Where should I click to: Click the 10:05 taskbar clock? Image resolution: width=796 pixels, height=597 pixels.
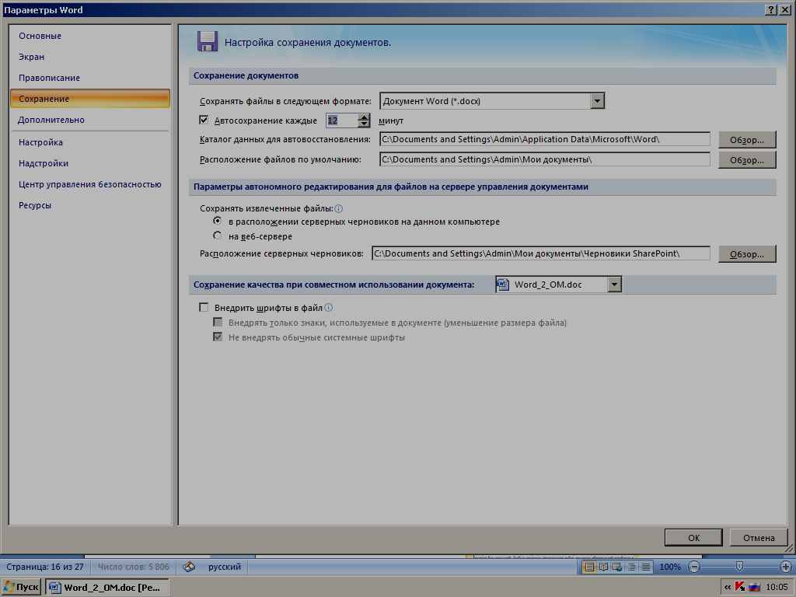click(777, 588)
